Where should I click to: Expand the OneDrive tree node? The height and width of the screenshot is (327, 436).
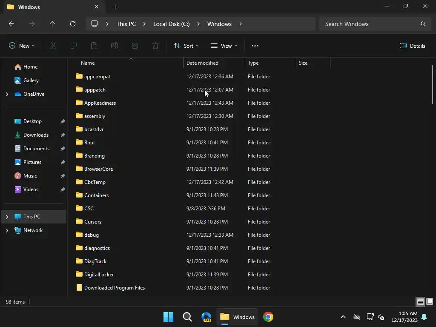(x=7, y=94)
